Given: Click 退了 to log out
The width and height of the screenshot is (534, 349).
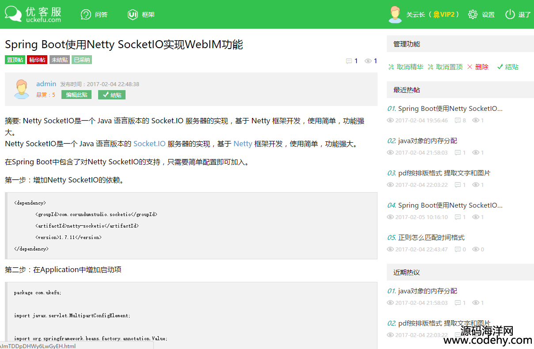Looking at the screenshot, I should pos(524,15).
